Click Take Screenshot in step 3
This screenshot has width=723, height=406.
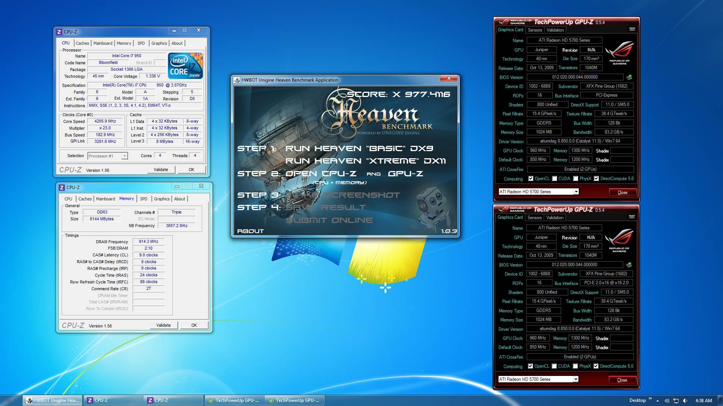coord(343,195)
